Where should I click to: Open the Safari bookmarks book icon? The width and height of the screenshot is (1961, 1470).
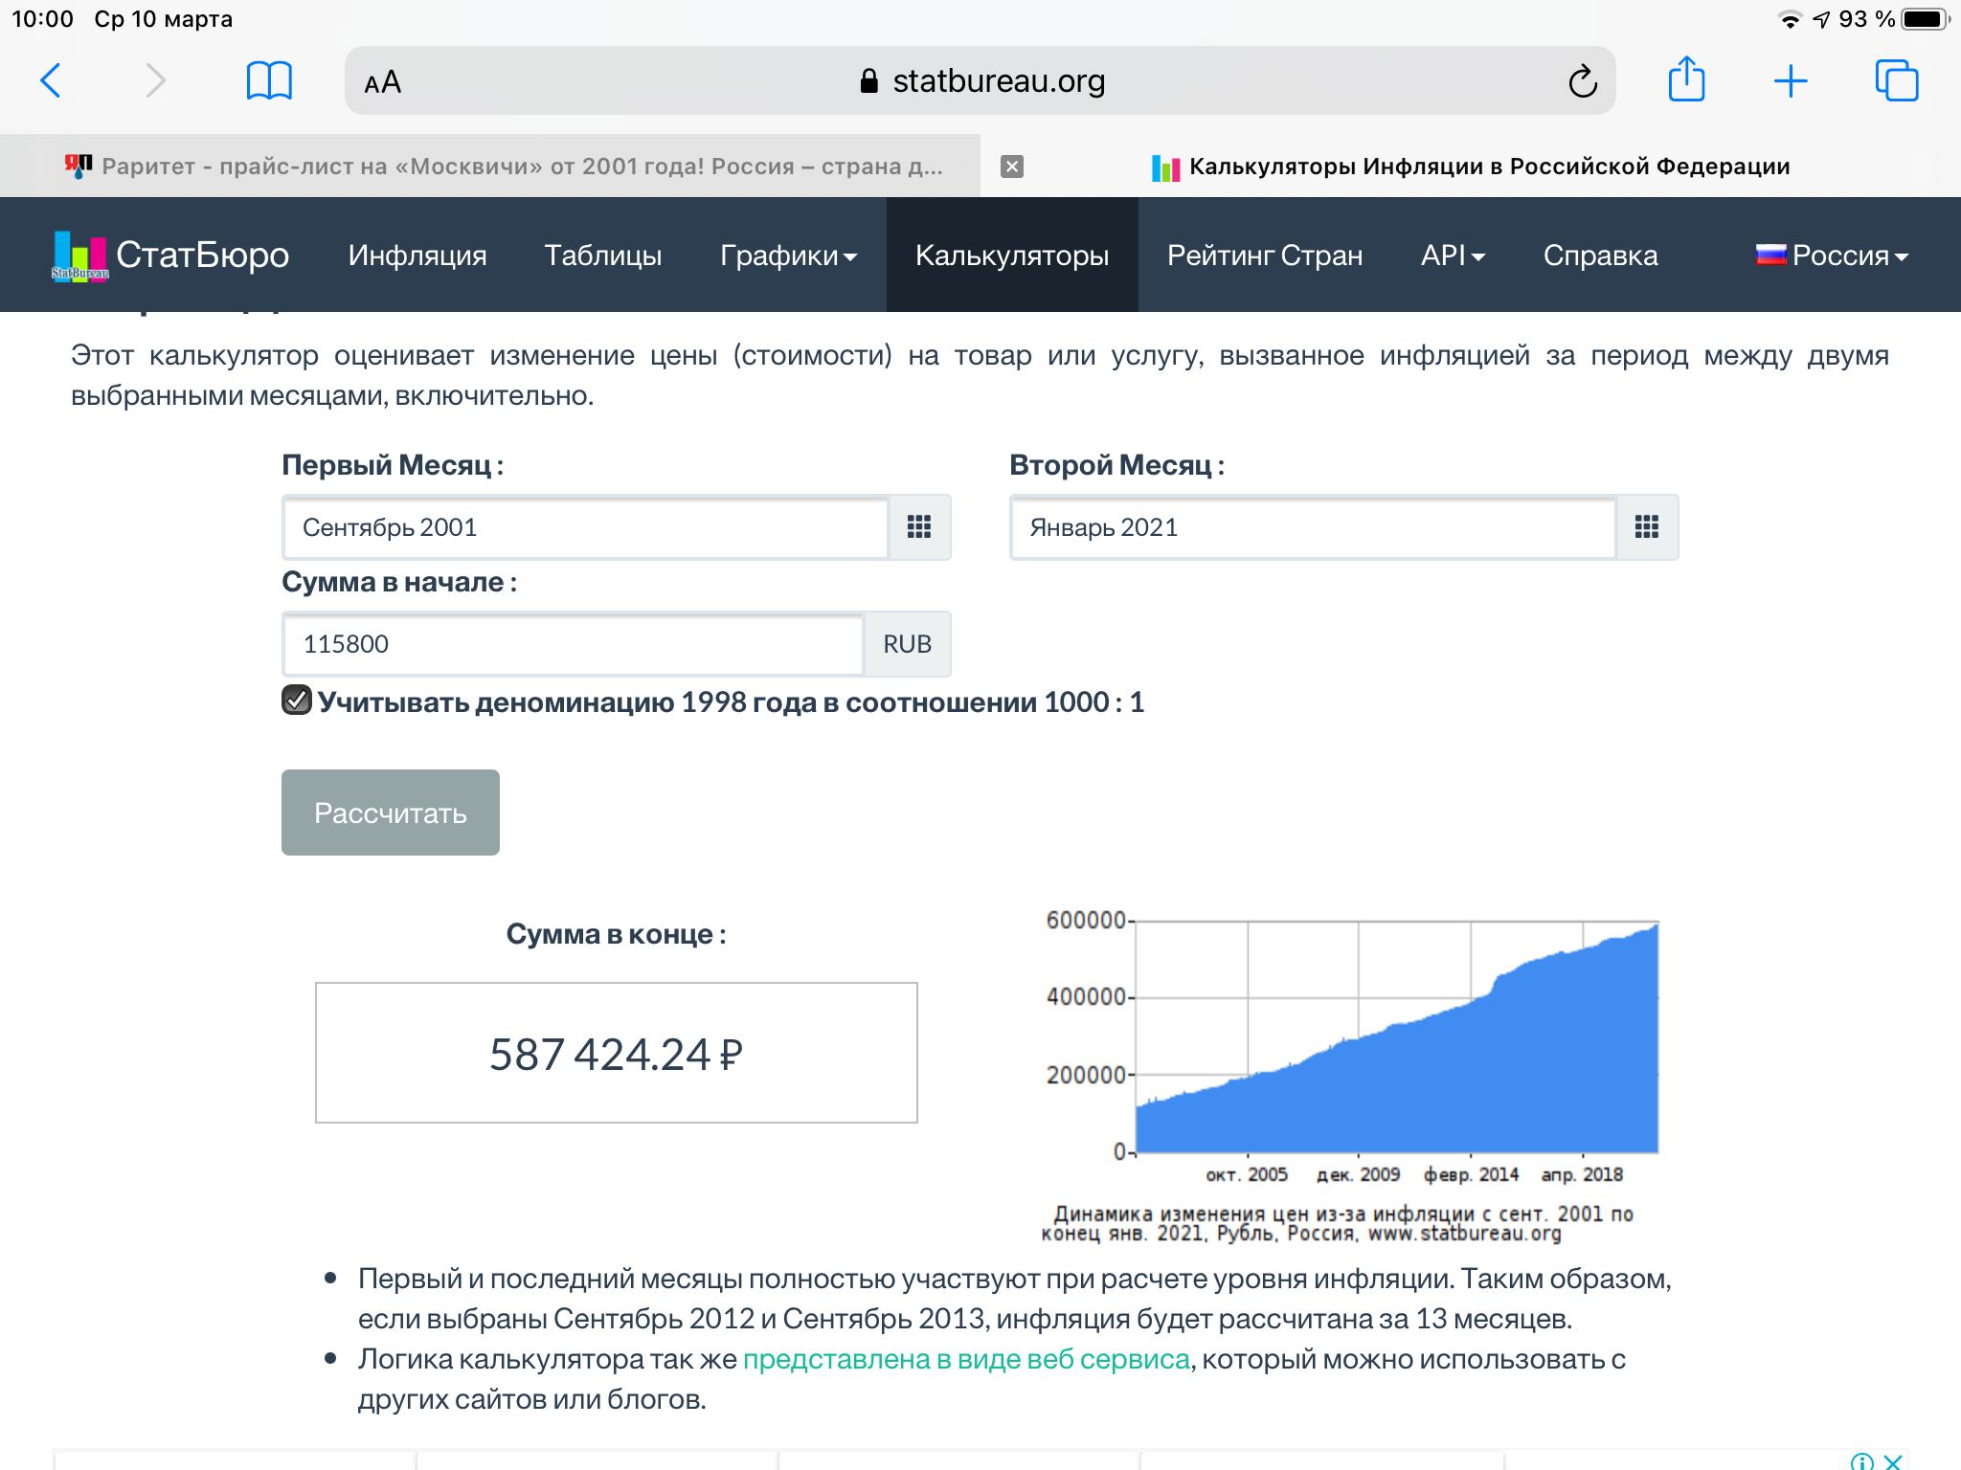pos(269,80)
